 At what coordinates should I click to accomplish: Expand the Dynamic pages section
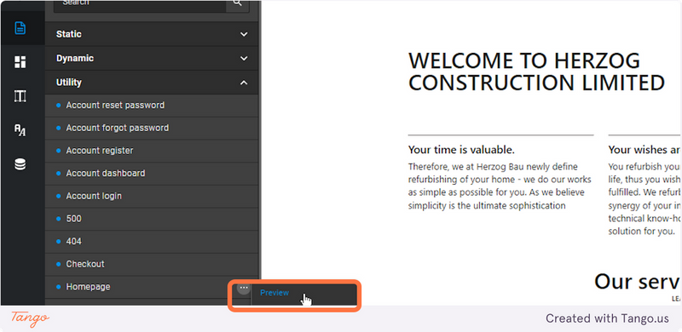pyautogui.click(x=152, y=58)
